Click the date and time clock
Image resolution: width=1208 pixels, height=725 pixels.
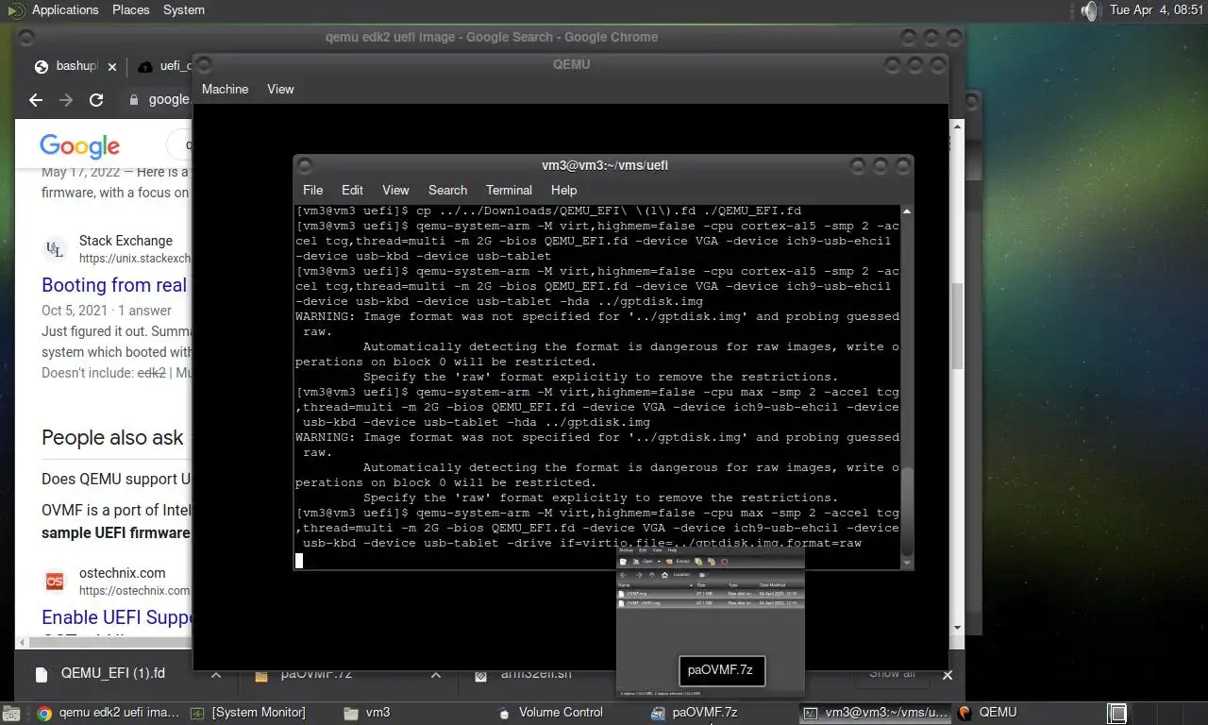pos(1156,9)
